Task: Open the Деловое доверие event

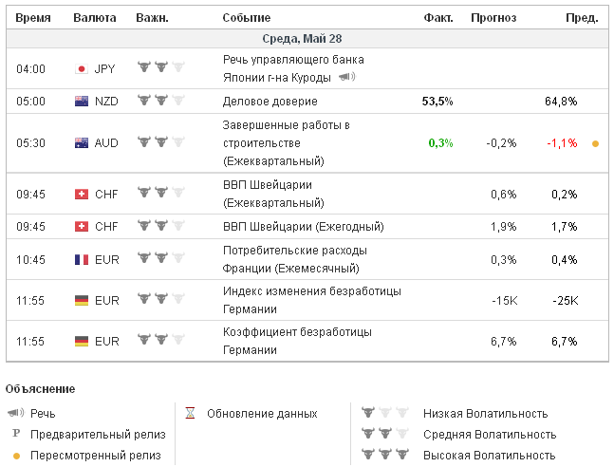Action: (x=270, y=101)
